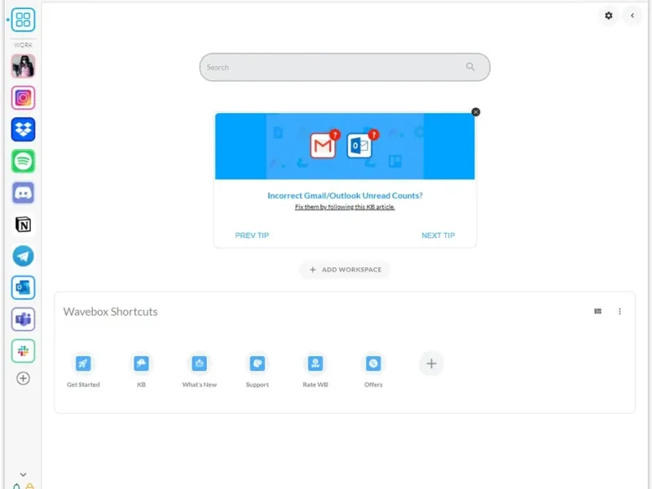652x489 pixels.
Task: Add a new app with sidebar plus
Action: (23, 378)
